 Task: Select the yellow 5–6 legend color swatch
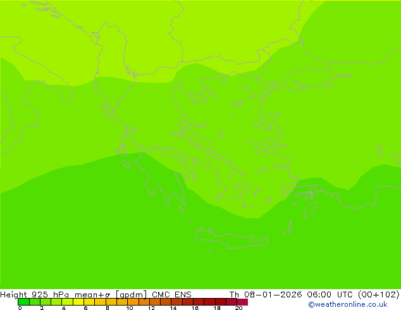[78, 302]
